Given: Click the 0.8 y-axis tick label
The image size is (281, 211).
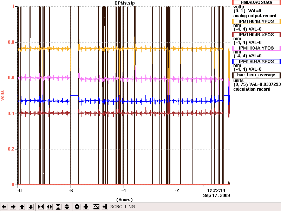Looking at the screenshot, I should [x=11, y=42].
